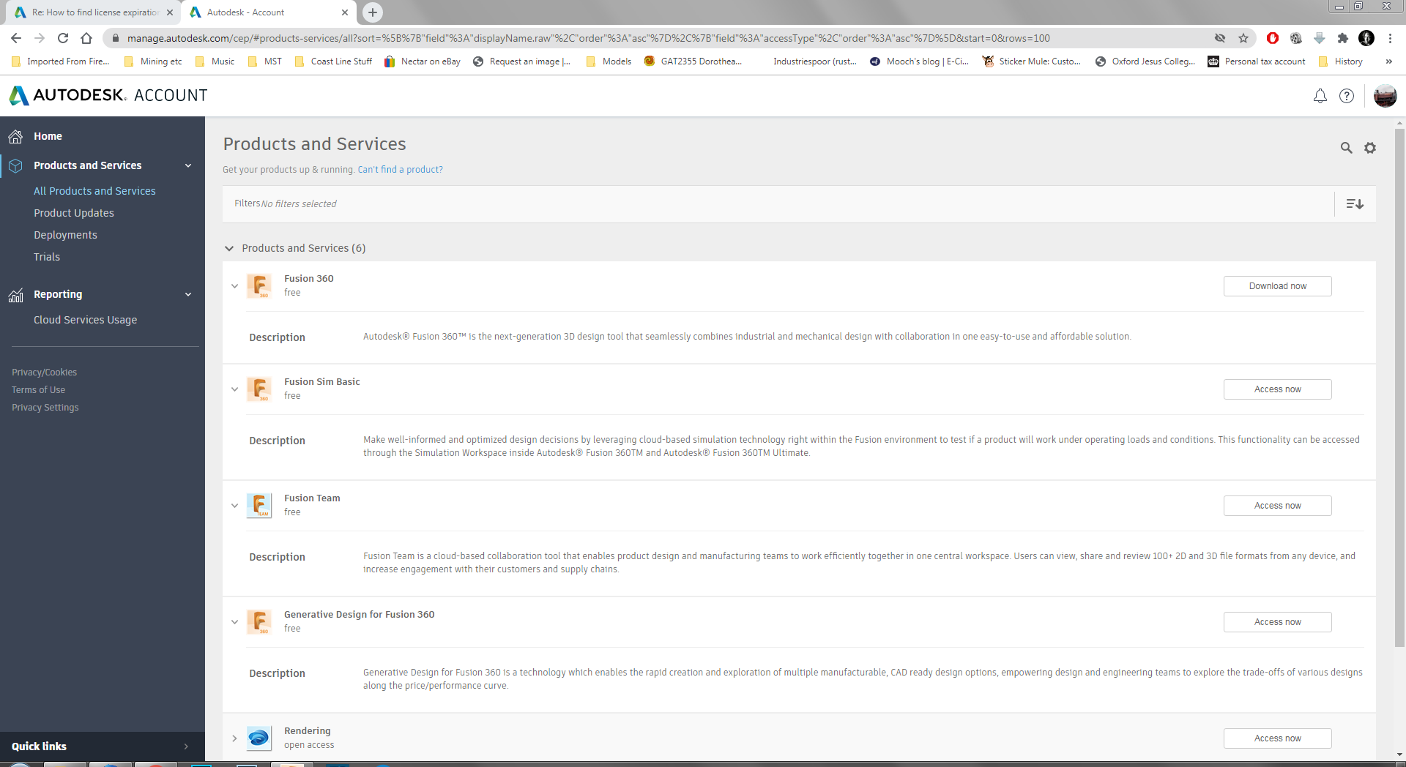Click the Autodesk Account logo
This screenshot has height=767, width=1406.
107,95
